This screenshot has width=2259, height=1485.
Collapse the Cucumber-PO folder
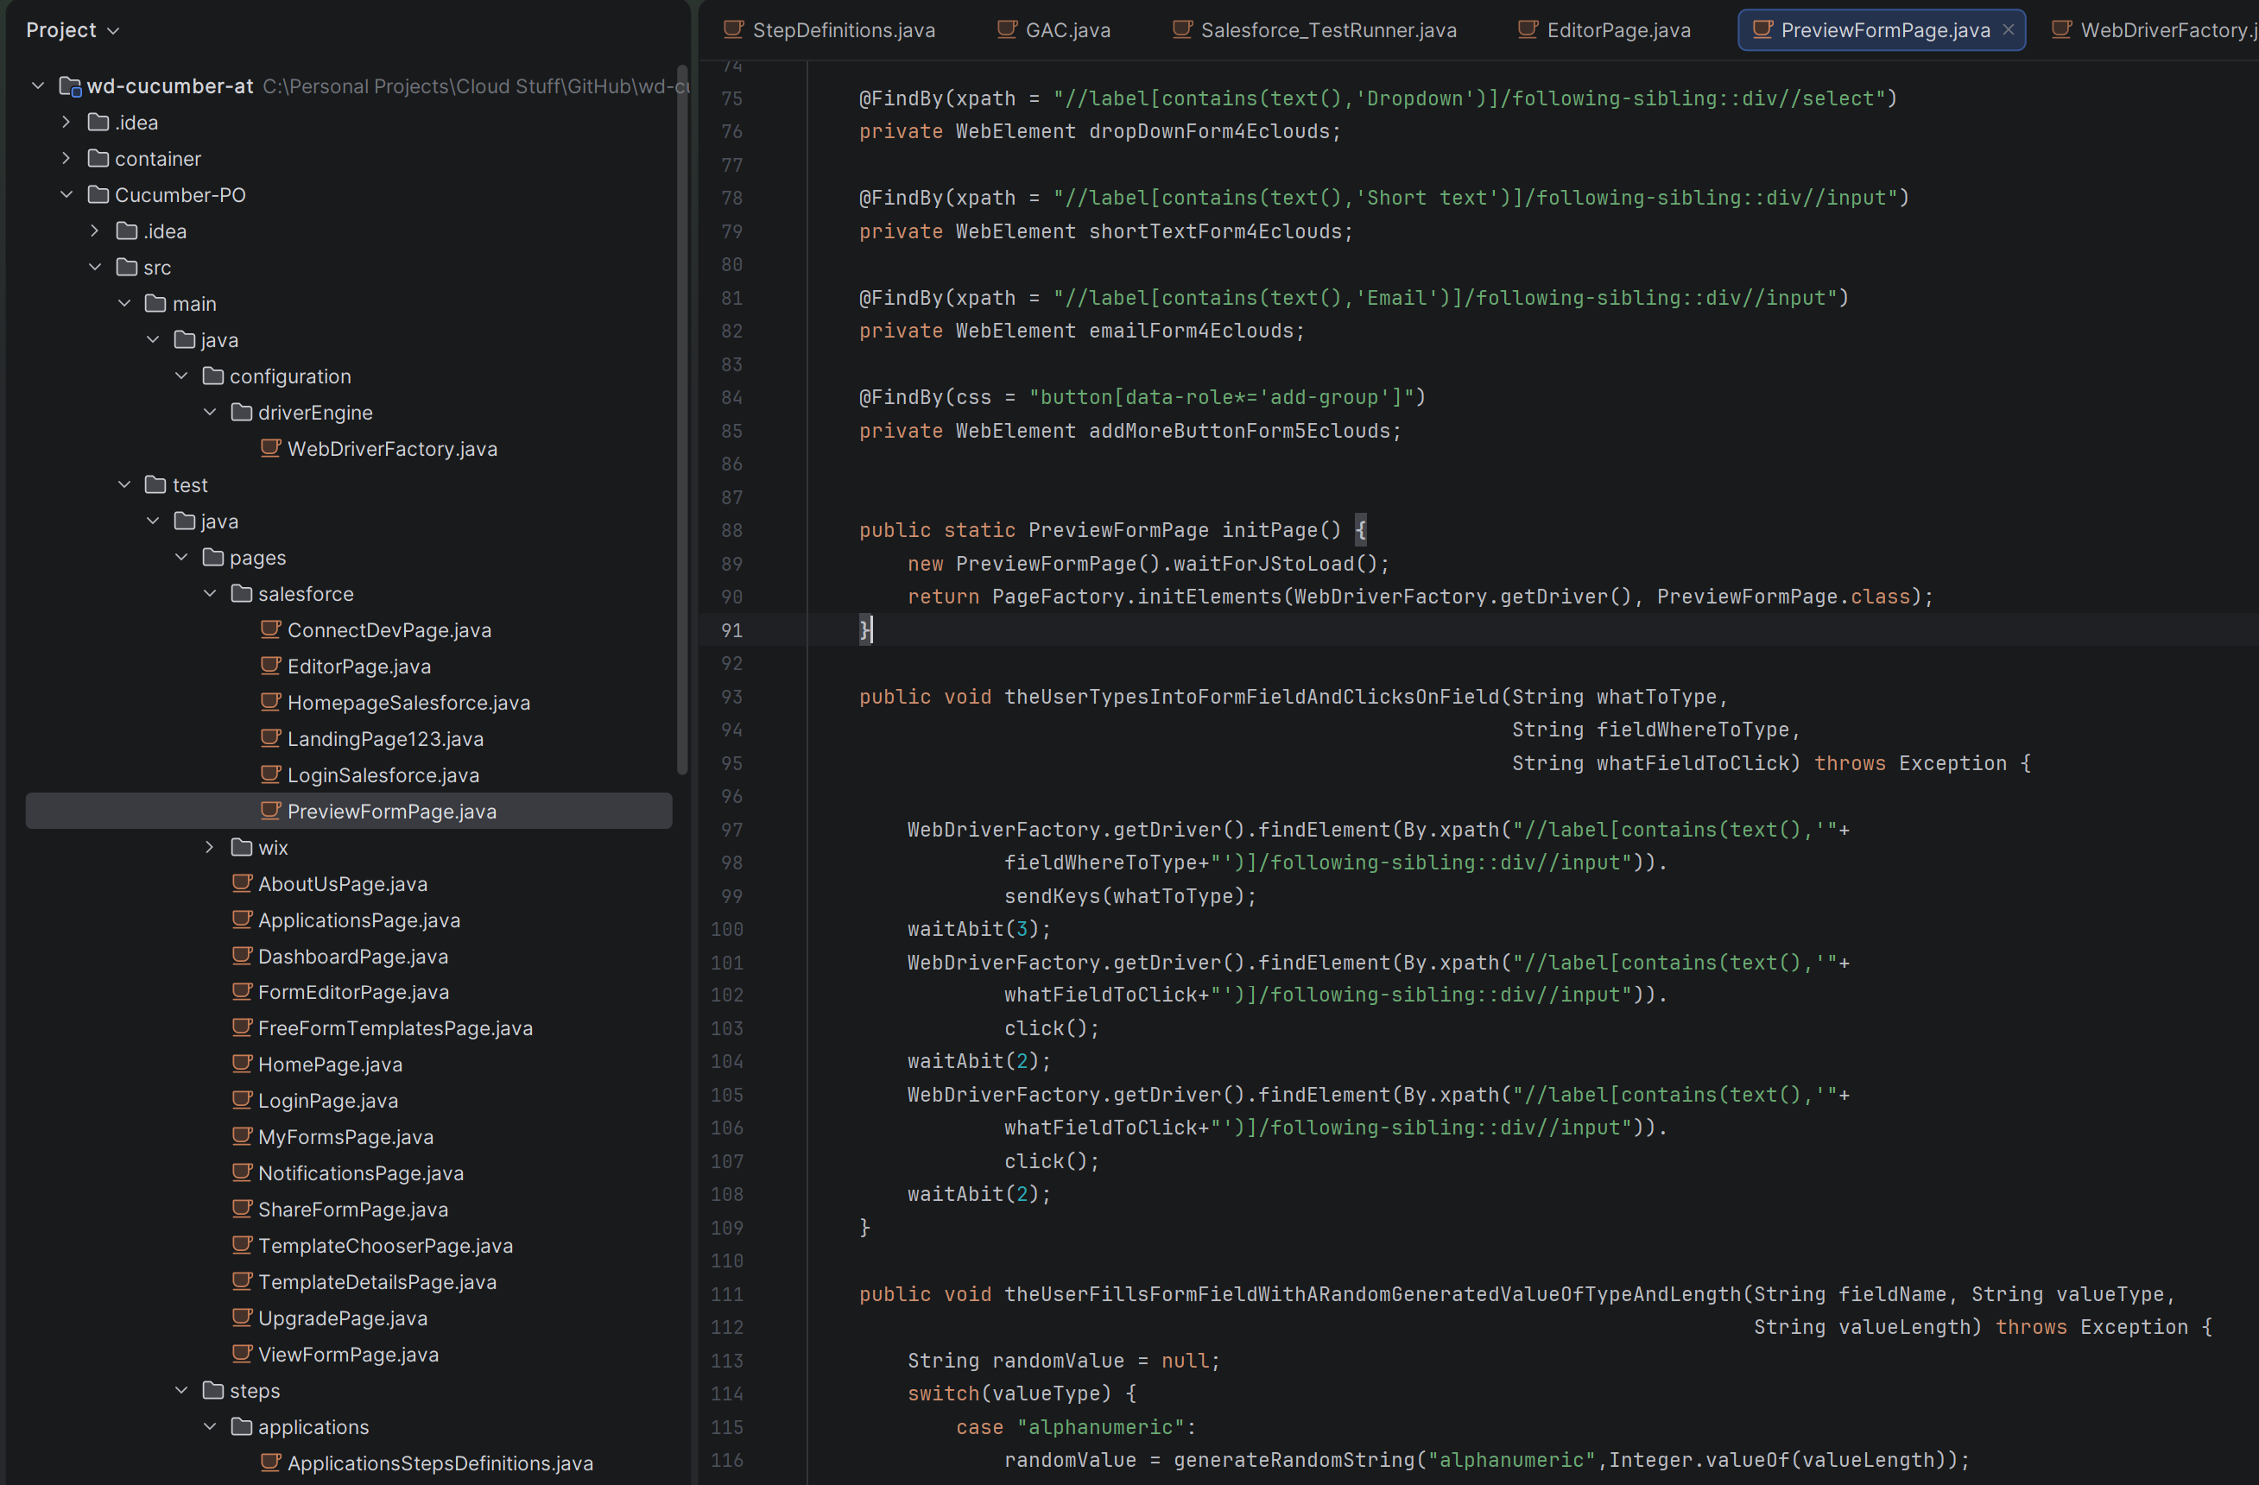point(66,194)
